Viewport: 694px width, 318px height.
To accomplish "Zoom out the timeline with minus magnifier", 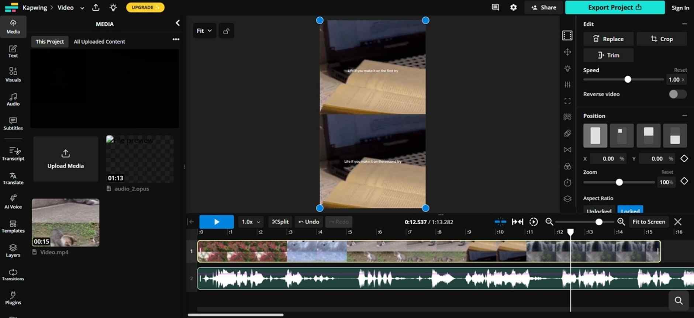I will point(549,222).
